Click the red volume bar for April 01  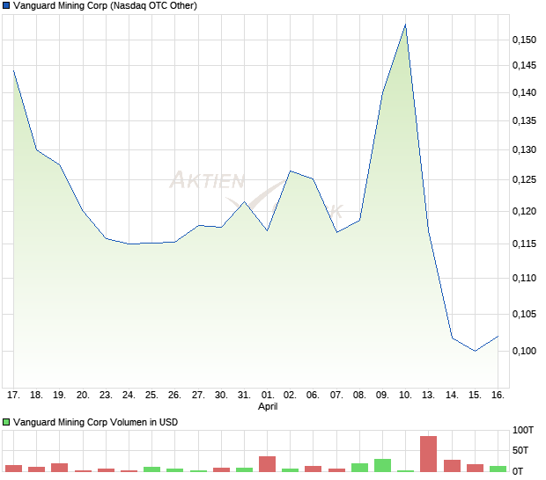pyautogui.click(x=267, y=464)
